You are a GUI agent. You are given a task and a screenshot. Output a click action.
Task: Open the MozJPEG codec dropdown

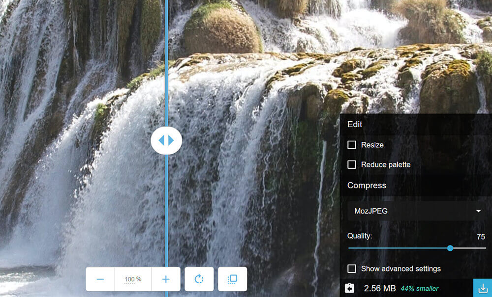(416, 211)
